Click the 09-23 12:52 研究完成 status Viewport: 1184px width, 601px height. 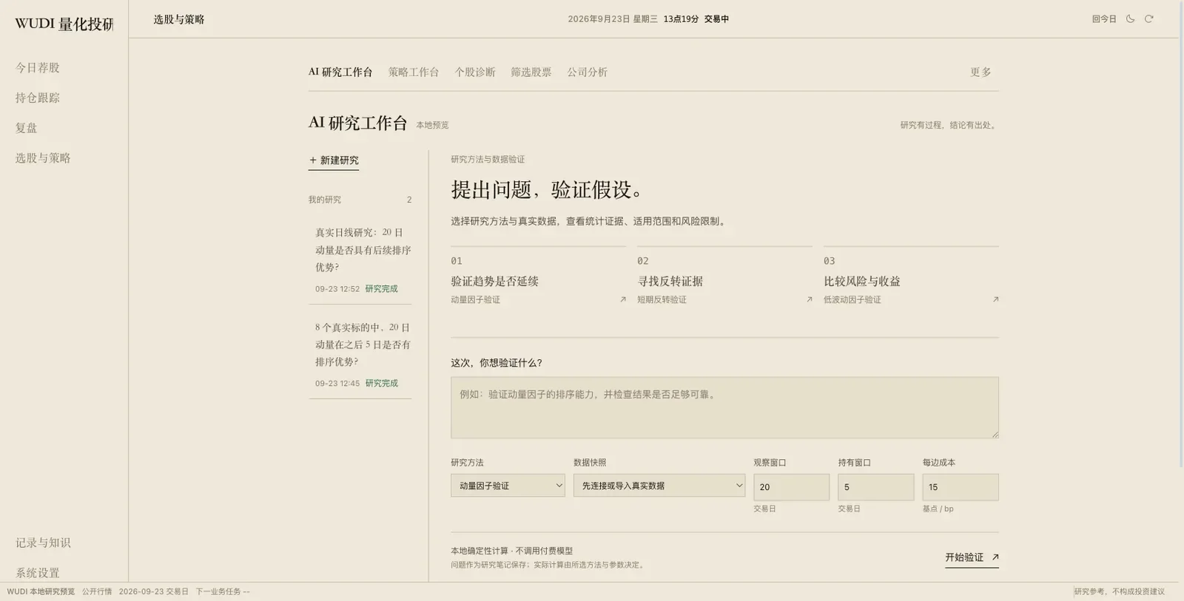[x=357, y=289]
